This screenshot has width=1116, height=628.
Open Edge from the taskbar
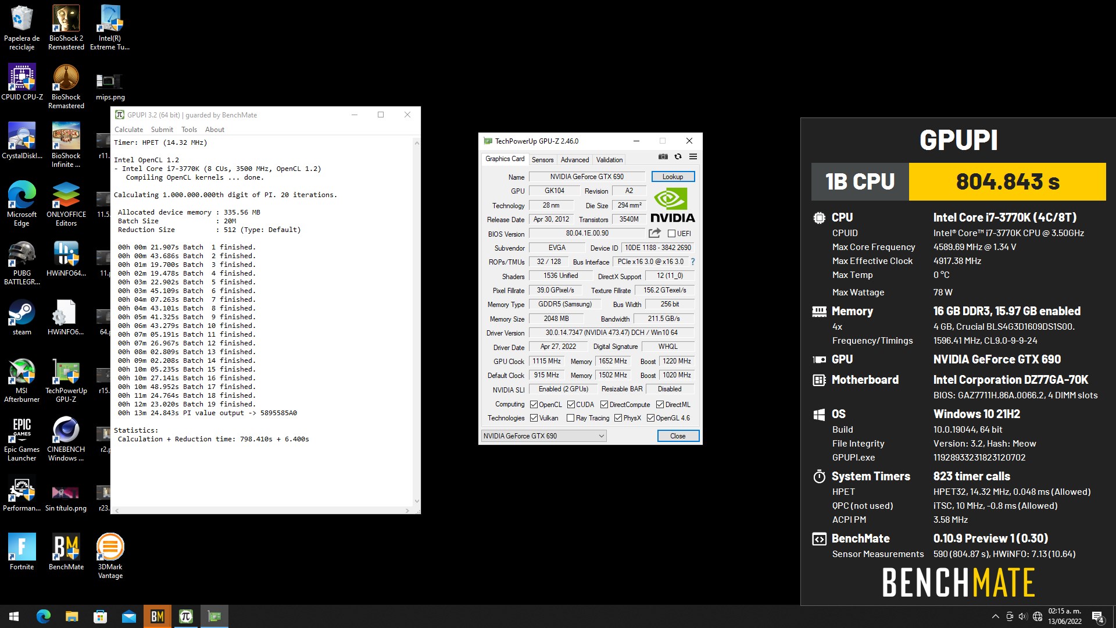[x=44, y=616]
